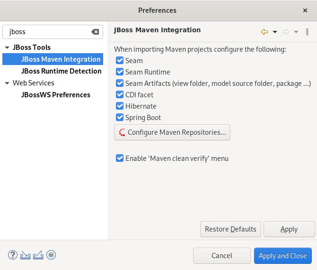The height and width of the screenshot is (270, 317).
Task: Go back with the yellow arrow
Action: pos(264,32)
